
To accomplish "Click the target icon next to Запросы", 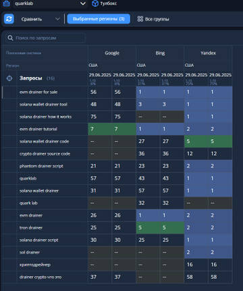I will pyautogui.click(x=9, y=78).
